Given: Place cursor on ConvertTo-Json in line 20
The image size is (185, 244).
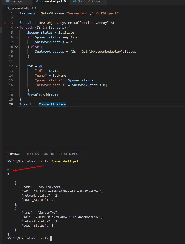Looking at the screenshot, I should pos(52,104).
